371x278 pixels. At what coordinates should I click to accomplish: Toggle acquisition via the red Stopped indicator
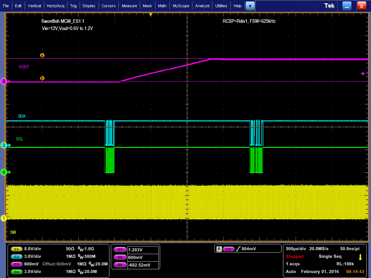click(x=295, y=256)
